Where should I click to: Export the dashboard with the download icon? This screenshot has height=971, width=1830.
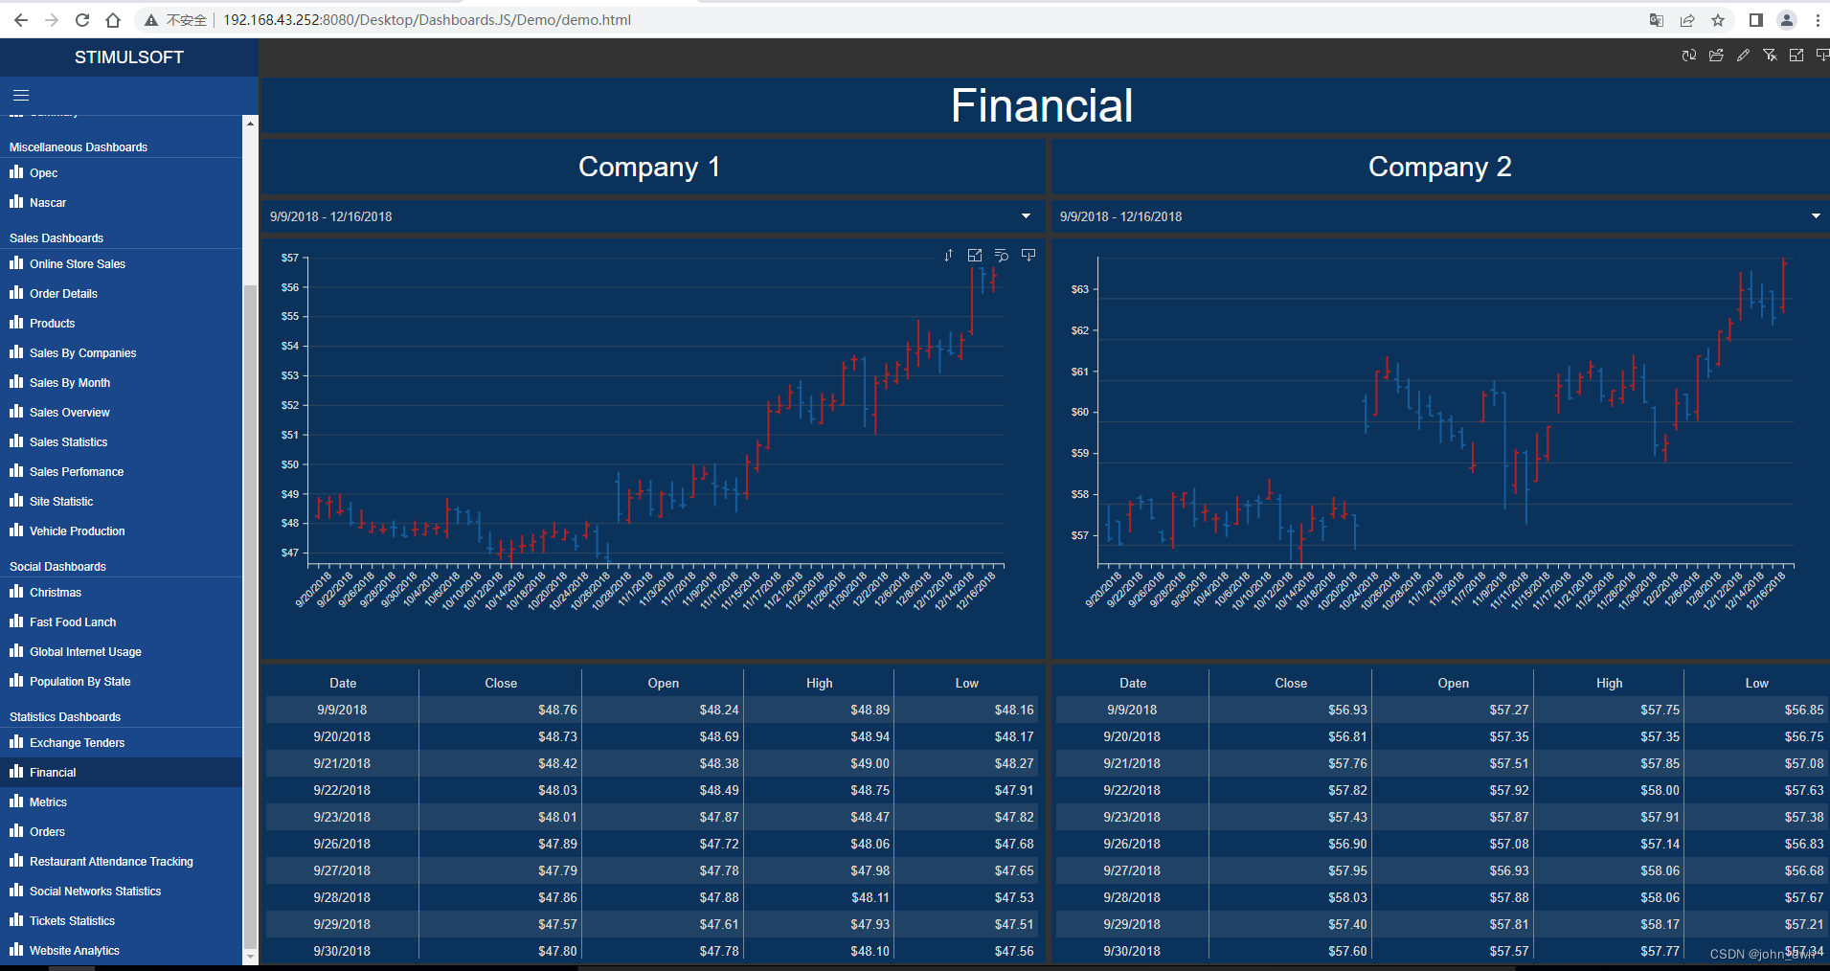1821,55
